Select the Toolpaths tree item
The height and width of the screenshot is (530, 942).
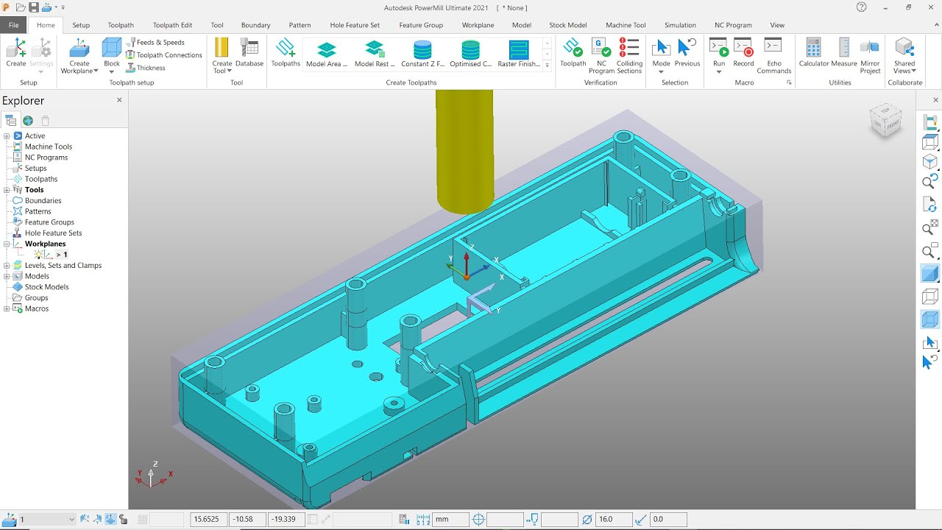[41, 179]
